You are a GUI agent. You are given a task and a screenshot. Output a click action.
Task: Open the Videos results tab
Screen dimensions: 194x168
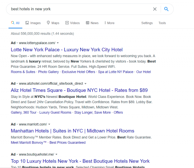click(x=72, y=23)
